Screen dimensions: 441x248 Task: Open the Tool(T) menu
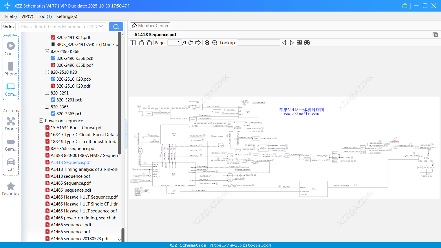(x=45, y=16)
